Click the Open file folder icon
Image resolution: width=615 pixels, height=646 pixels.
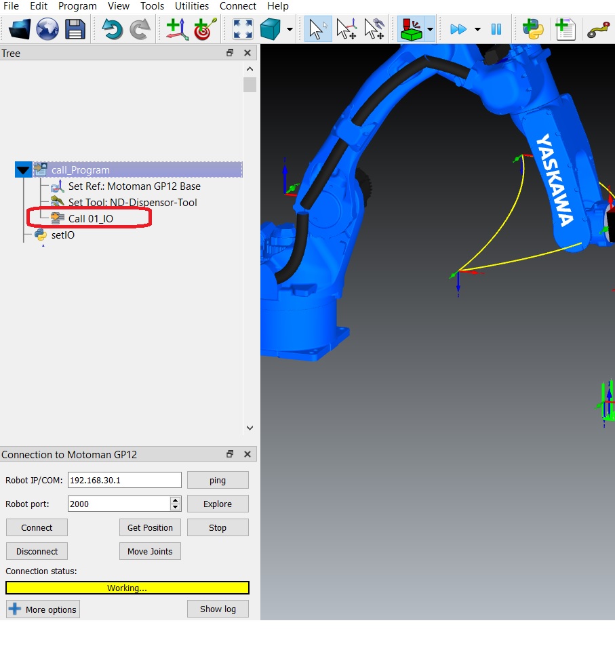click(20, 29)
